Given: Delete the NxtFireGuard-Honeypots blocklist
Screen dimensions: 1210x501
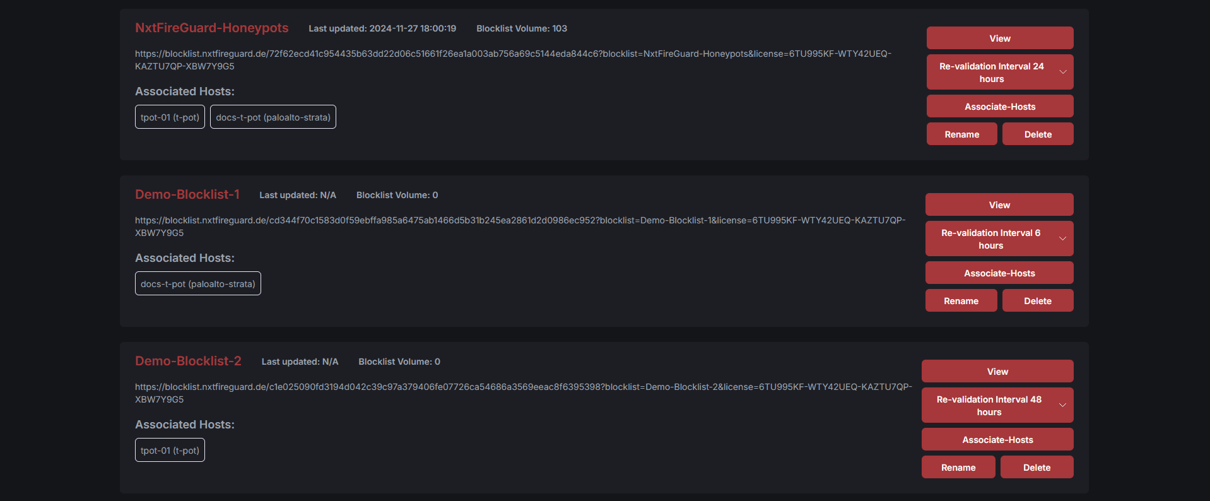Looking at the screenshot, I should click(1037, 134).
